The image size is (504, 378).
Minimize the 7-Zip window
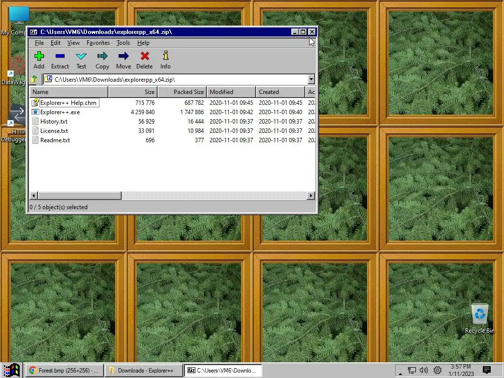click(295, 32)
